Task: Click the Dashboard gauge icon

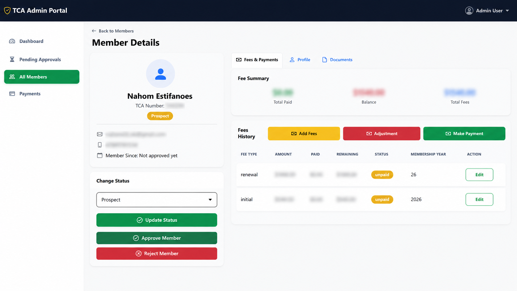Action: 12,41
